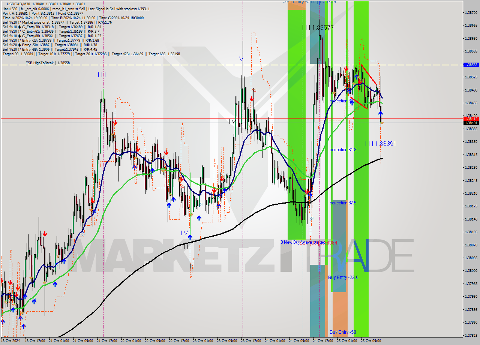Click the 1.38490 price axis label
The height and width of the screenshot is (345, 480).
(471, 90)
